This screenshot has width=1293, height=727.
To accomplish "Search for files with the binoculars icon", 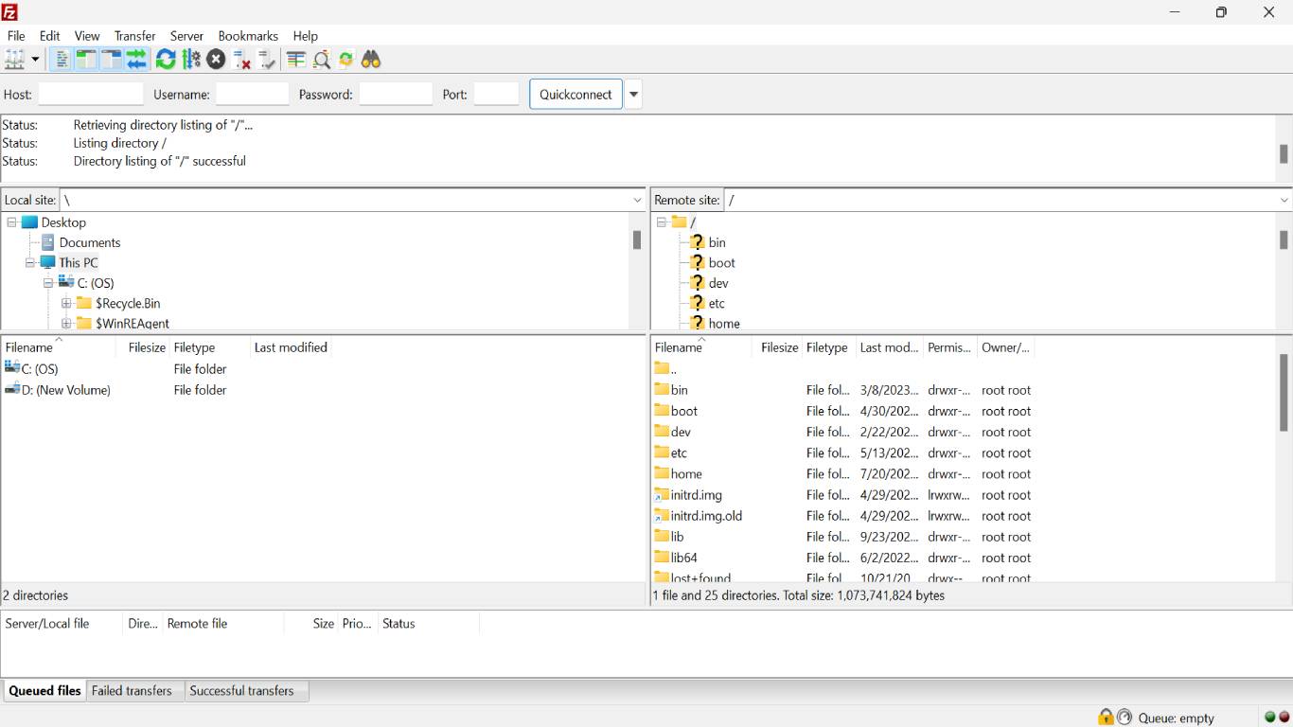I will click(371, 60).
